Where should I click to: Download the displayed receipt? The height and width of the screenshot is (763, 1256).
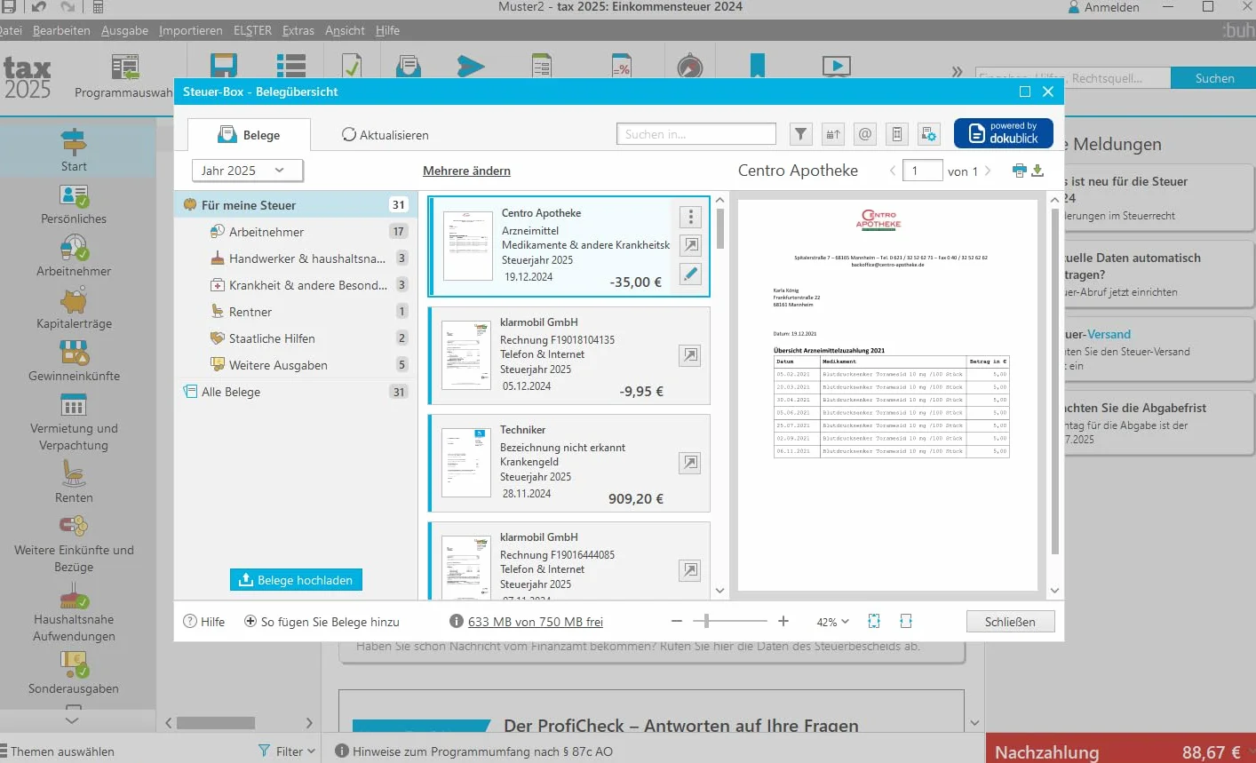coord(1037,171)
